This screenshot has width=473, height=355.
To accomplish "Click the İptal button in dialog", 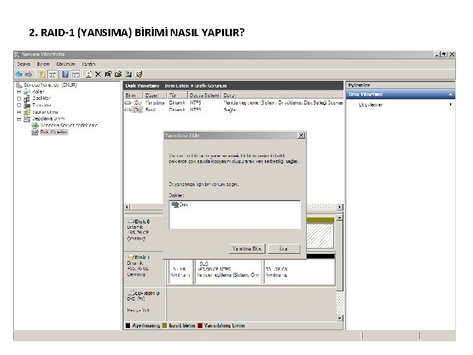I will click(x=284, y=248).
